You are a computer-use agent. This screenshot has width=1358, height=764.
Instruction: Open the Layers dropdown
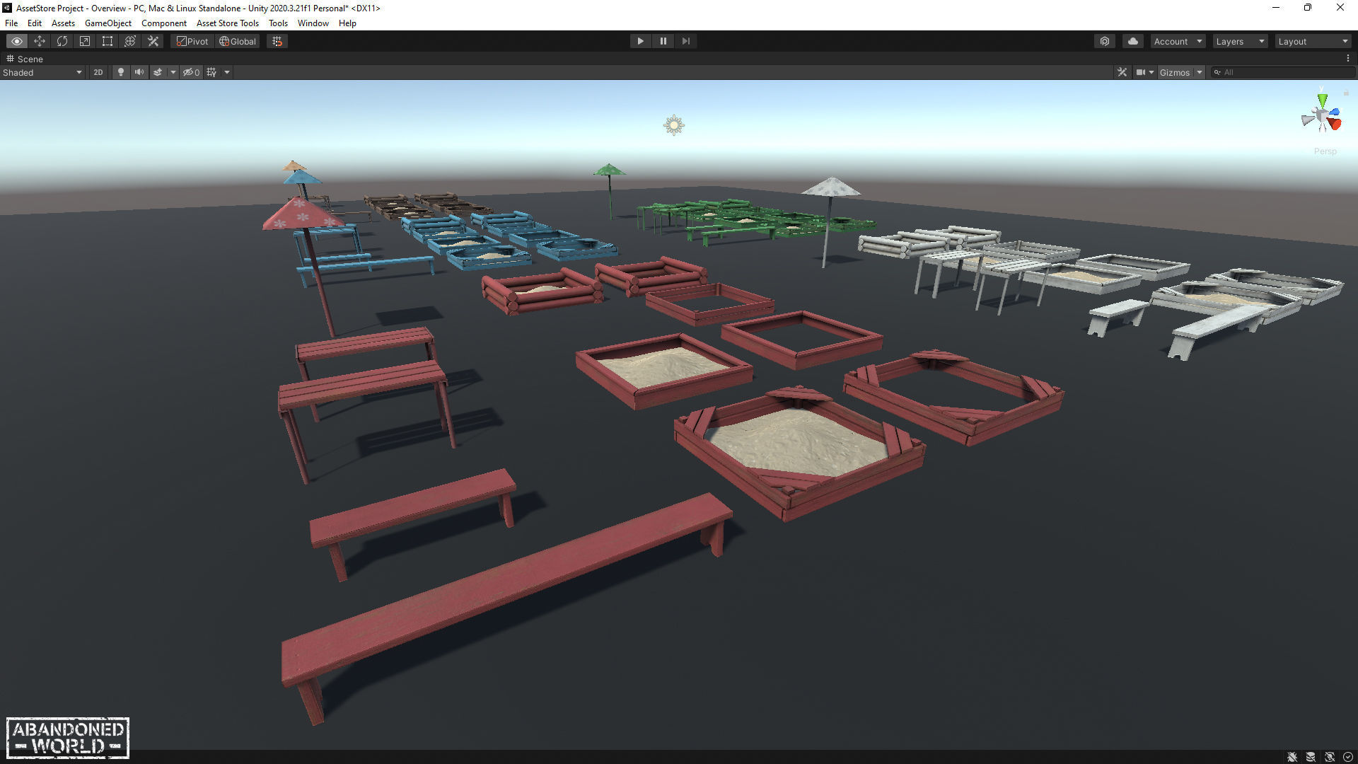click(1240, 41)
